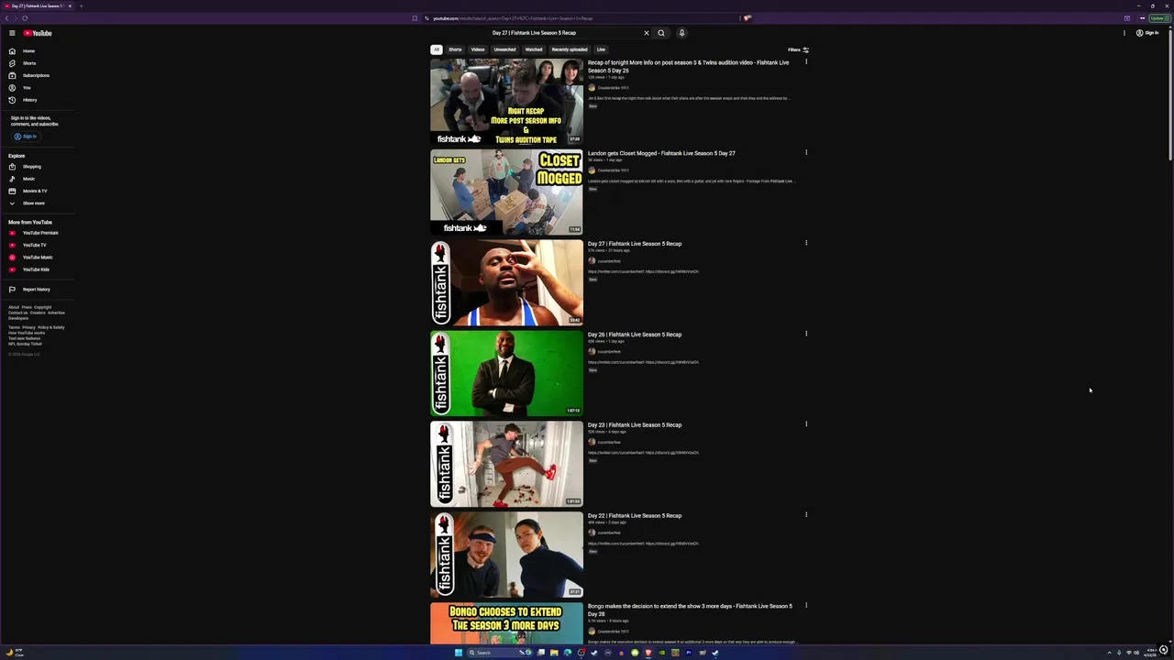The image size is (1174, 660).
Task: Open the Day 26 green-screen thumbnail
Action: [506, 374]
